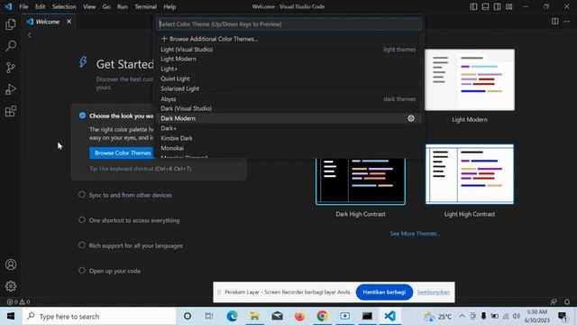Open the View menu

click(x=89, y=6)
